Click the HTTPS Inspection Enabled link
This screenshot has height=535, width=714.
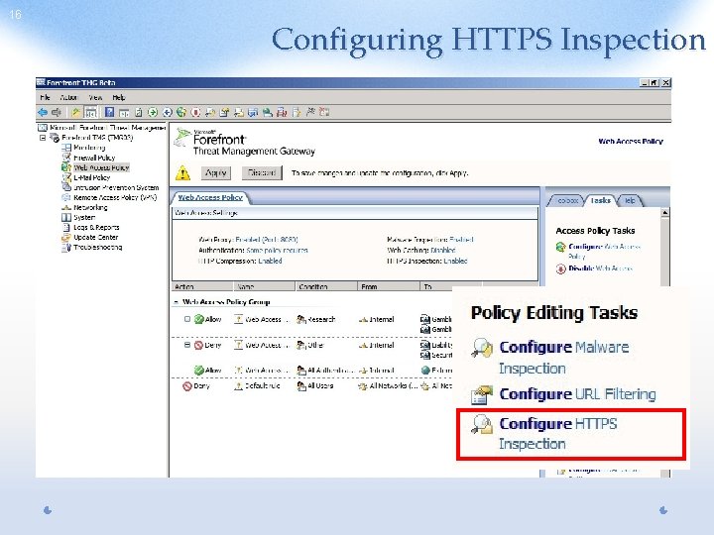coord(455,262)
